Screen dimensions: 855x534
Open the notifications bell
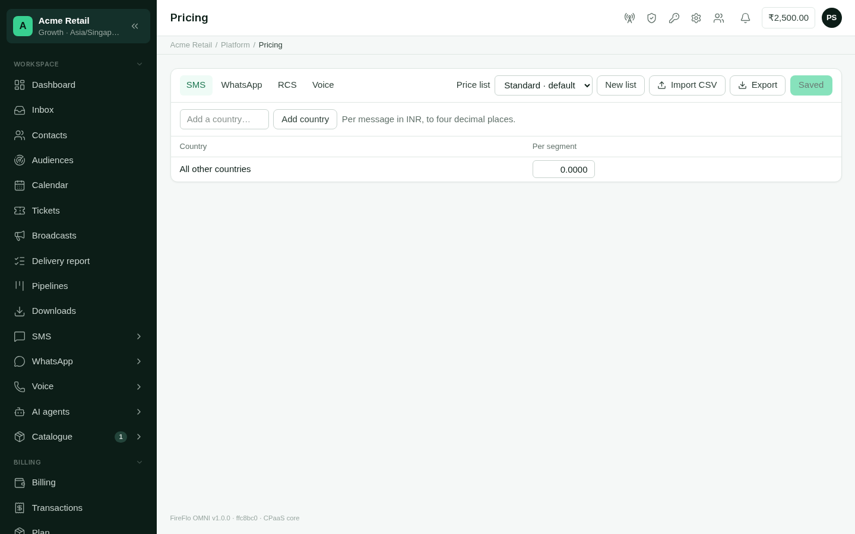[745, 18]
